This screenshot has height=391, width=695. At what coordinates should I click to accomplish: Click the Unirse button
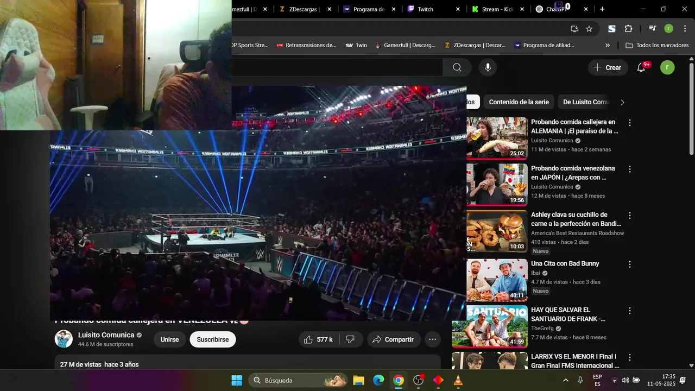tap(169, 339)
